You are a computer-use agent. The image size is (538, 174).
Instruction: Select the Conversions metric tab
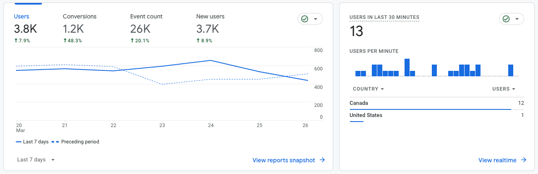click(79, 17)
